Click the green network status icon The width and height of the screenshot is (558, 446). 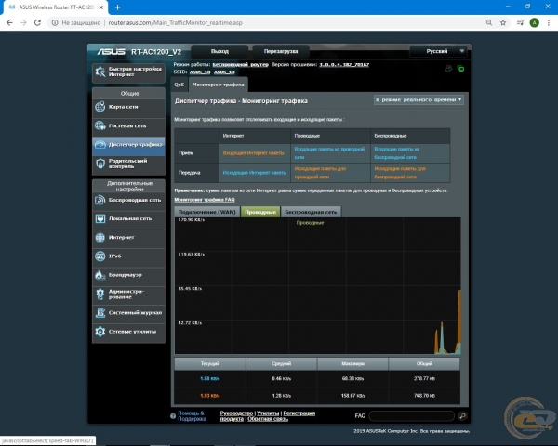461,69
